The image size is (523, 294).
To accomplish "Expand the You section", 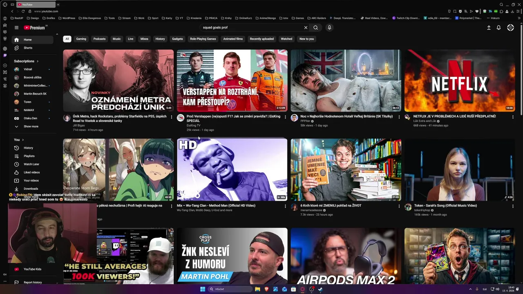I will [x=19, y=140].
